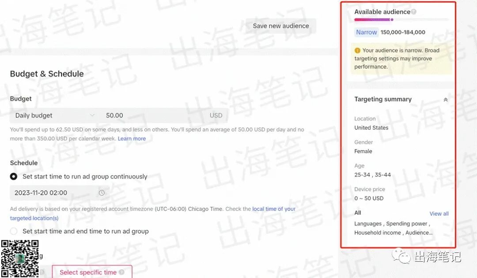The image size is (477, 278).
Task: Open the Available audience info tooltip
Action: tap(414, 11)
